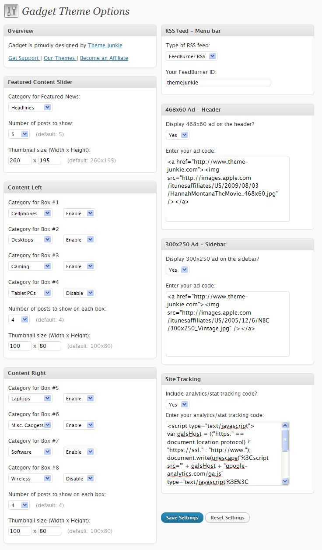
Task: Focus the FeedBurner ID text field
Action: 218,82
